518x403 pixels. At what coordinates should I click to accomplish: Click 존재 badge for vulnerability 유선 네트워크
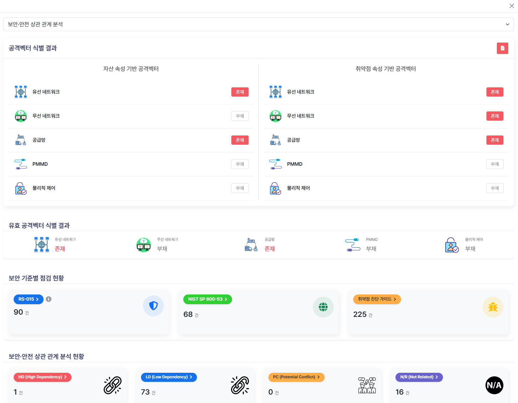click(x=495, y=92)
